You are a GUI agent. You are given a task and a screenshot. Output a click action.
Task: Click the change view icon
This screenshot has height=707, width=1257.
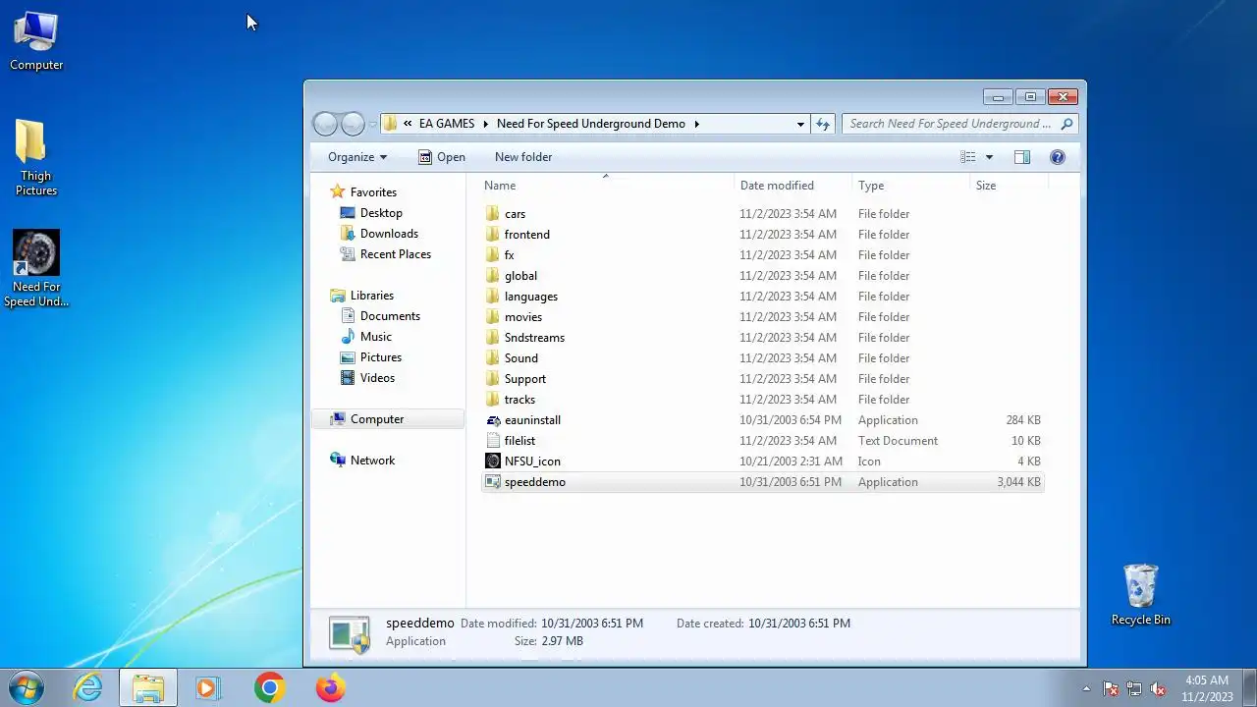(968, 157)
